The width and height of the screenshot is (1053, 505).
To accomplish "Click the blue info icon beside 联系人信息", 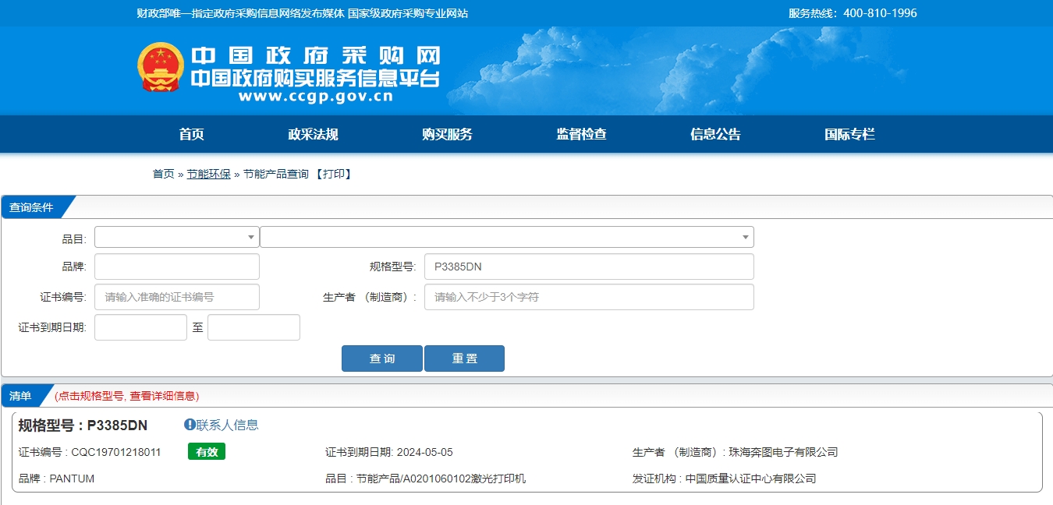I will 190,425.
